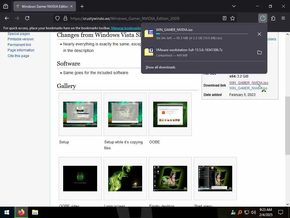This screenshot has height=218, width=290.
Task: Open Special pages sidebar link
Action: click(x=19, y=34)
